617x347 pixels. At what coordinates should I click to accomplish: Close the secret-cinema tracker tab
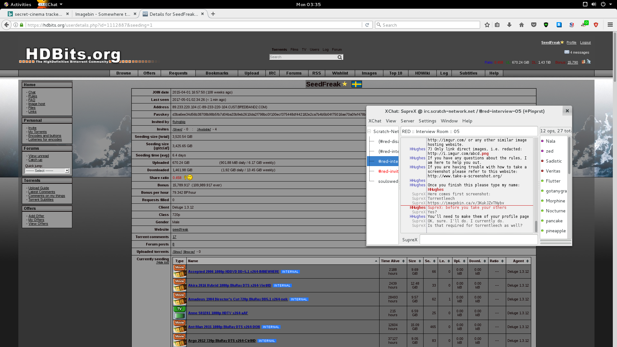(x=67, y=14)
